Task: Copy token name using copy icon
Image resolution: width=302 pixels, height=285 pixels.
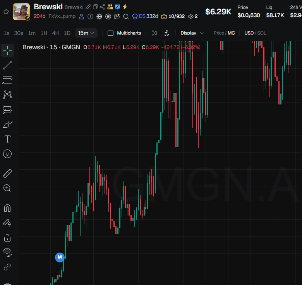Action: click(x=95, y=7)
